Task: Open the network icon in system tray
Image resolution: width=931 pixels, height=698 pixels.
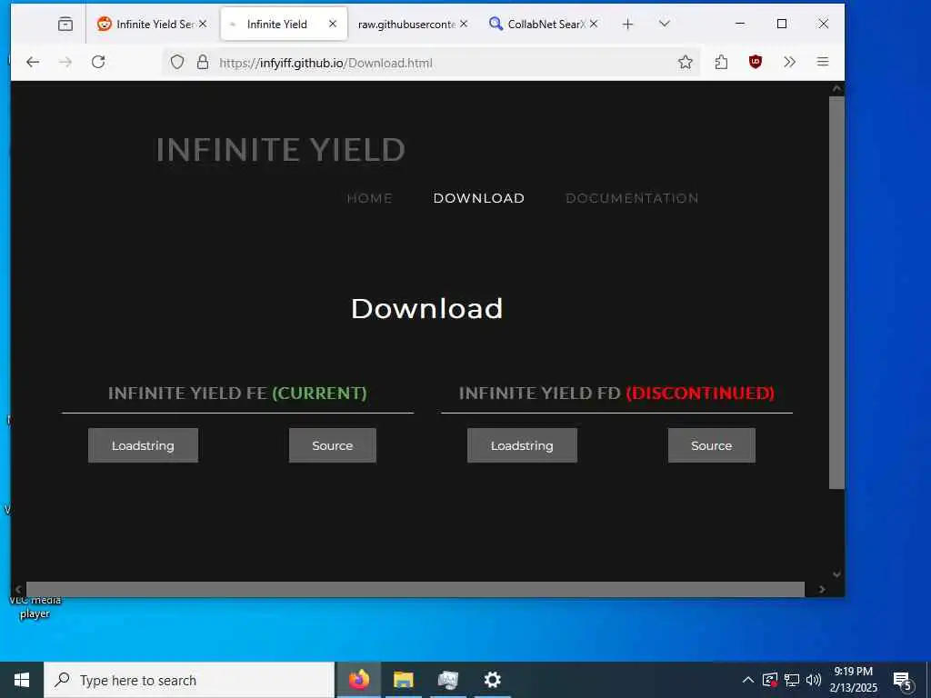Action: [x=792, y=680]
